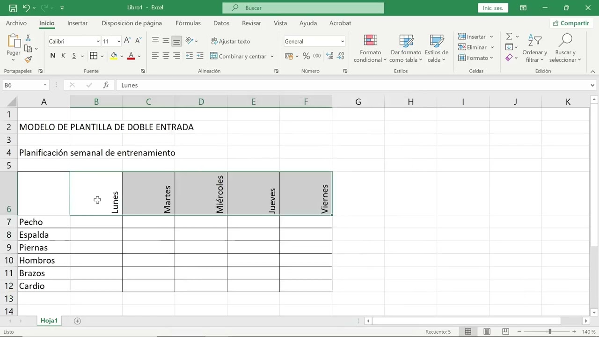The width and height of the screenshot is (599, 337).
Task: Decrease font size with small A
Action: point(138,41)
